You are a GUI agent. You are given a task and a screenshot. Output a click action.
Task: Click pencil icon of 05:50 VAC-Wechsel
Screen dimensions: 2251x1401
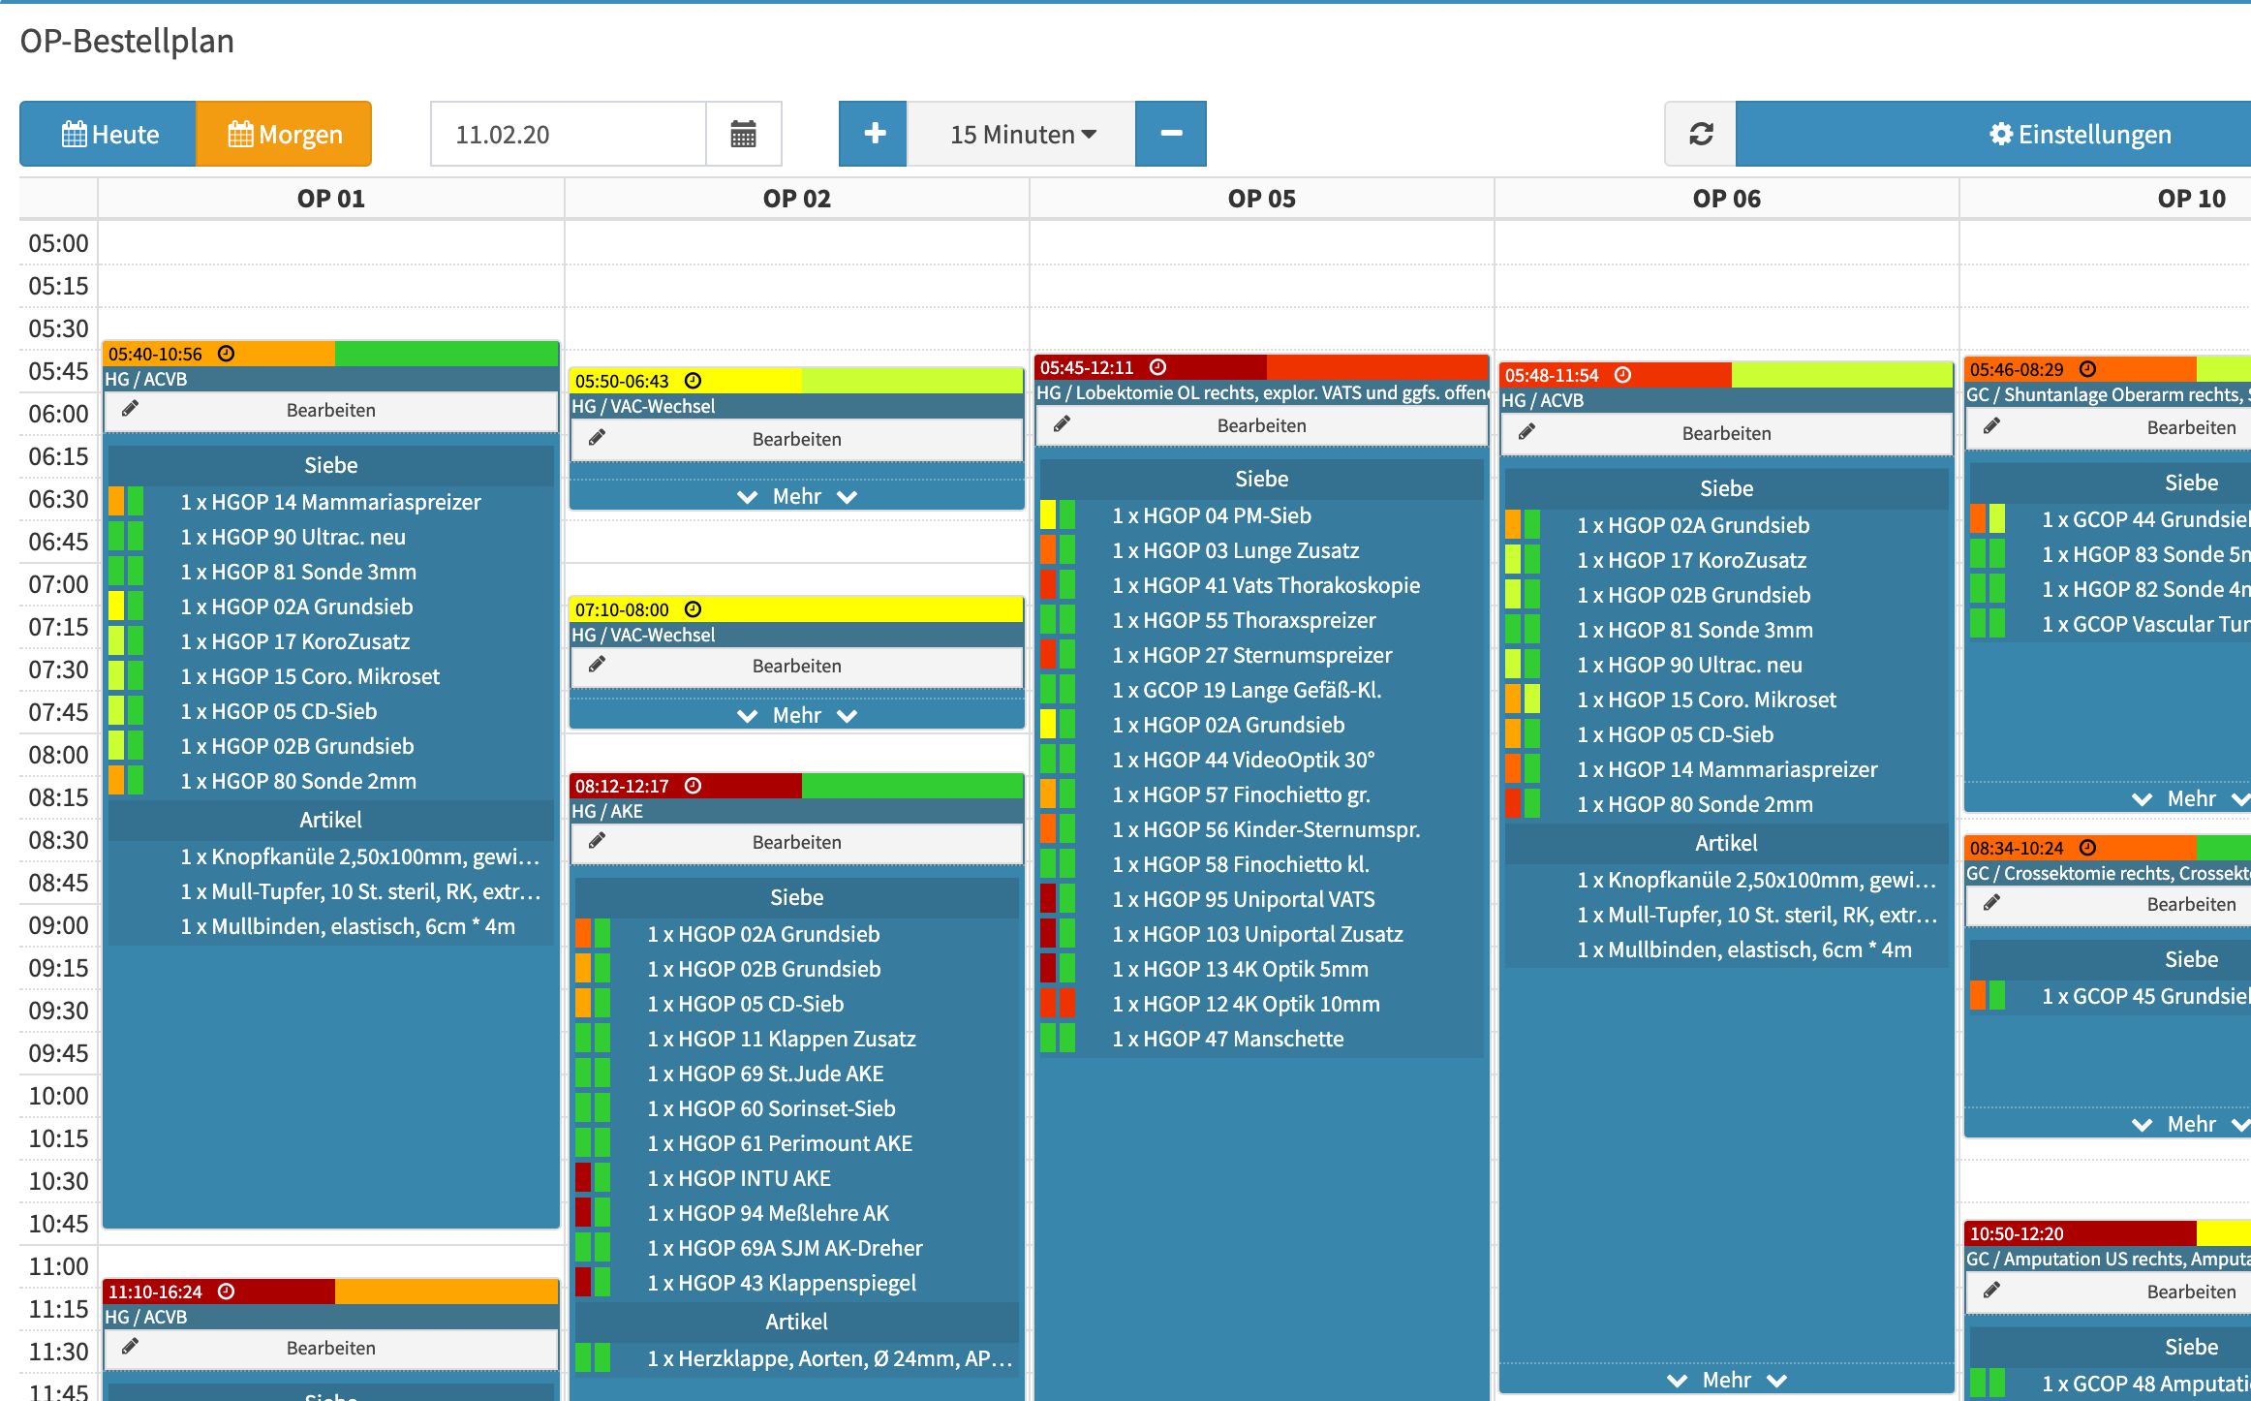[597, 438]
